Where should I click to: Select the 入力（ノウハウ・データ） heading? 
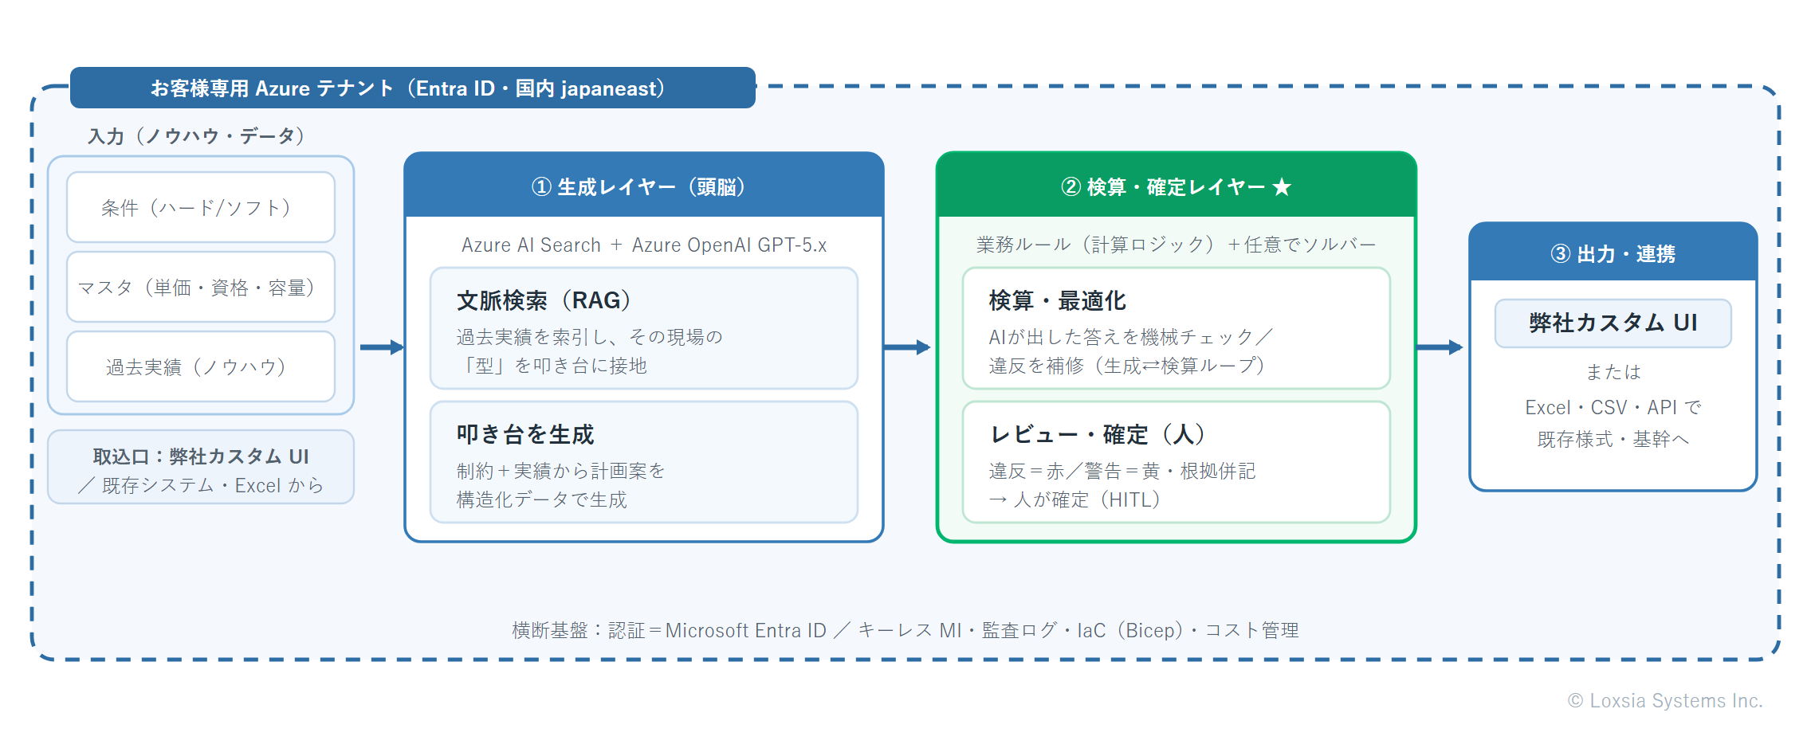click(196, 136)
